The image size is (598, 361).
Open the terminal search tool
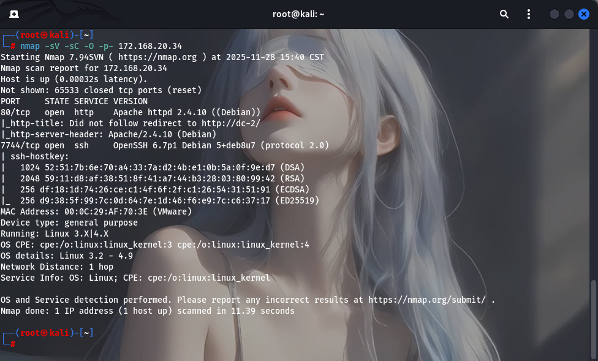tap(504, 14)
